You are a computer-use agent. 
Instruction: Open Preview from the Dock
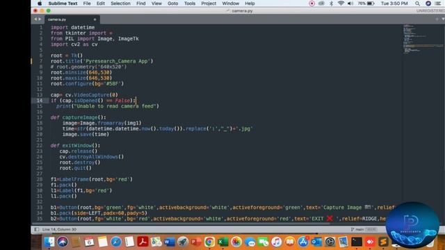[x=343, y=242]
